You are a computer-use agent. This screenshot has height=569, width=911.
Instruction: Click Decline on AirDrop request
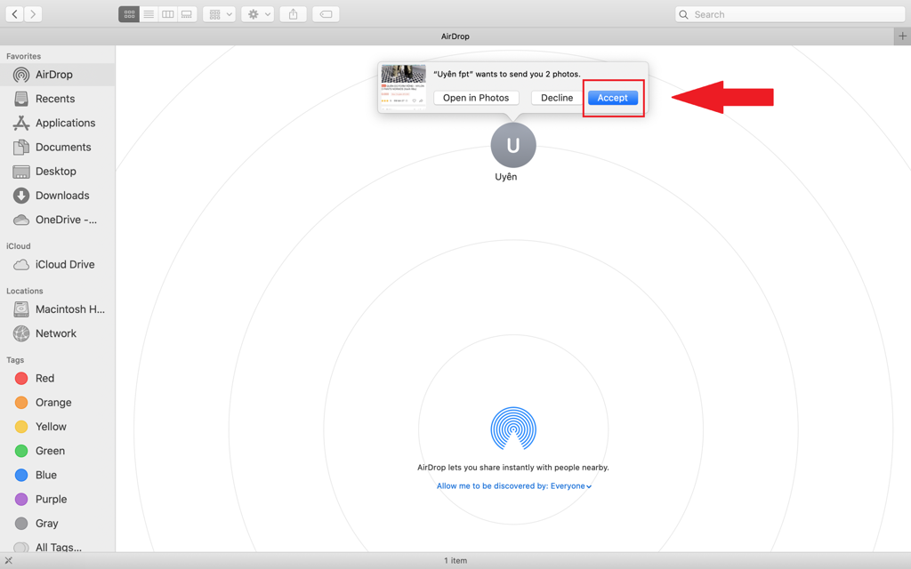click(x=557, y=98)
